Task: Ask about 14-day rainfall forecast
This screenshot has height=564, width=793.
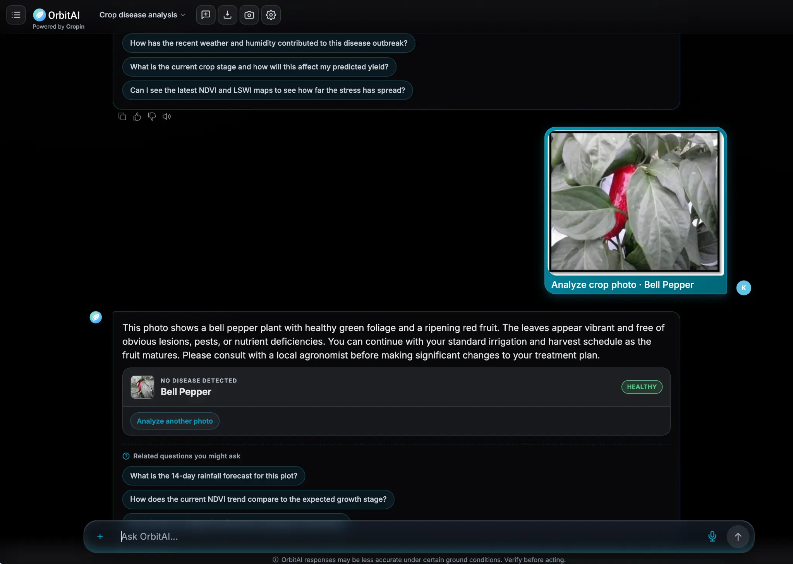Action: 214,476
